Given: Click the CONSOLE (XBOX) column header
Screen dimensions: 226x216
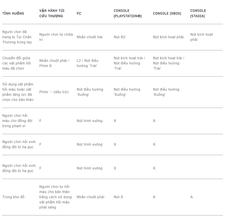Looking at the screenshot, I should [x=167, y=14].
